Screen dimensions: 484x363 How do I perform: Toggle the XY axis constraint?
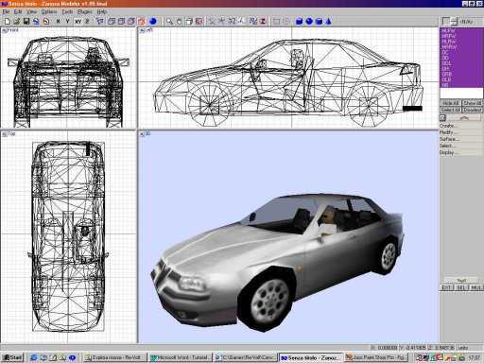78,22
